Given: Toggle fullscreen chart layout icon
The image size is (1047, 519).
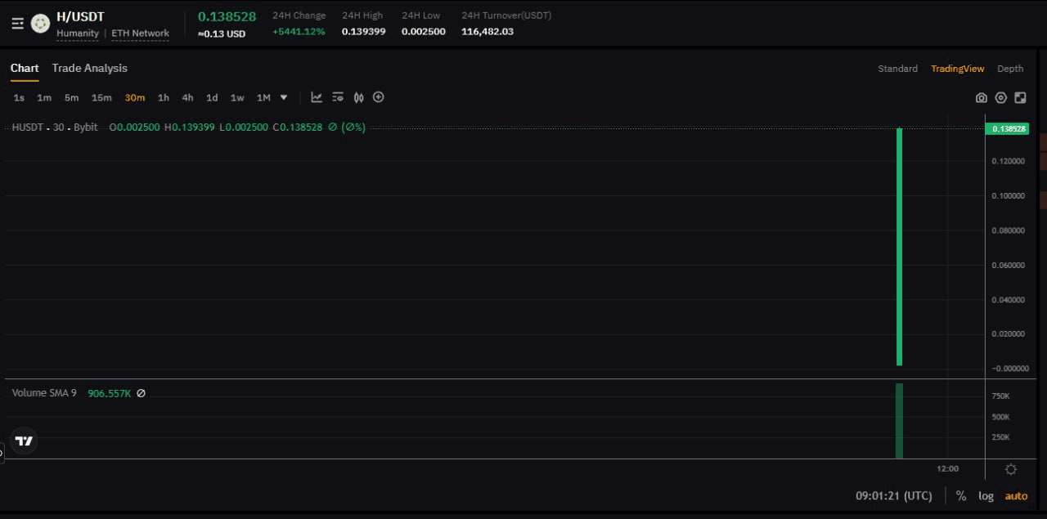Looking at the screenshot, I should tap(1020, 98).
